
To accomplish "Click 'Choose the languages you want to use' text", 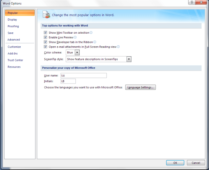I will click(x=83, y=87).
